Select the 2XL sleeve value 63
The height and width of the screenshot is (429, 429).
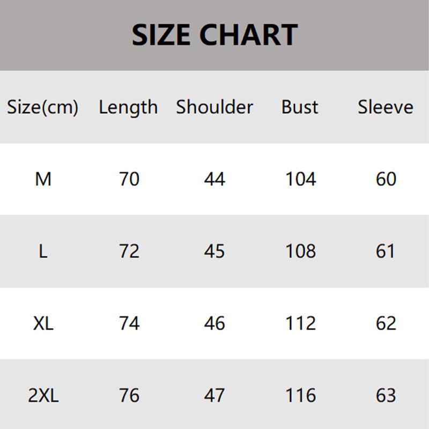pos(386,396)
